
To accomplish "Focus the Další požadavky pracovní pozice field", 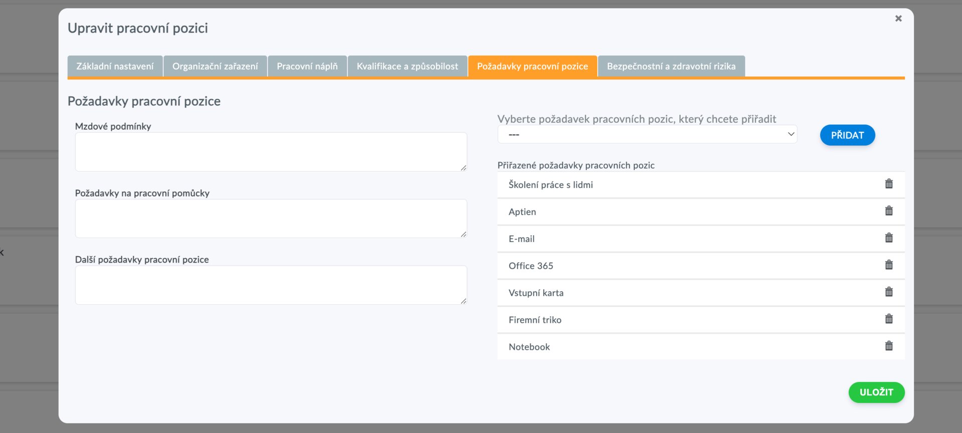I will point(271,285).
